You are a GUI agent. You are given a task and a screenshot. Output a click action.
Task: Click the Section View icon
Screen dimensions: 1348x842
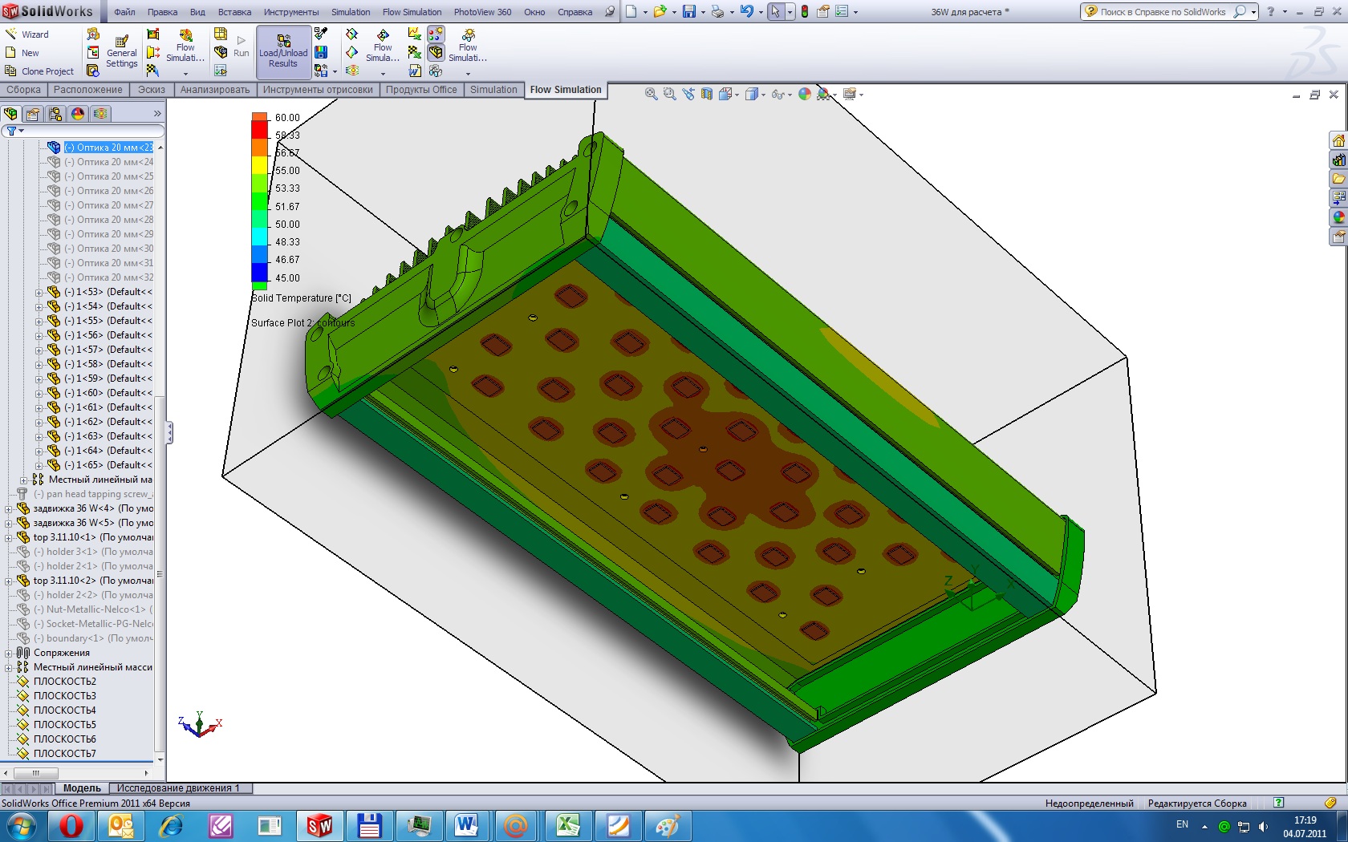coord(707,94)
